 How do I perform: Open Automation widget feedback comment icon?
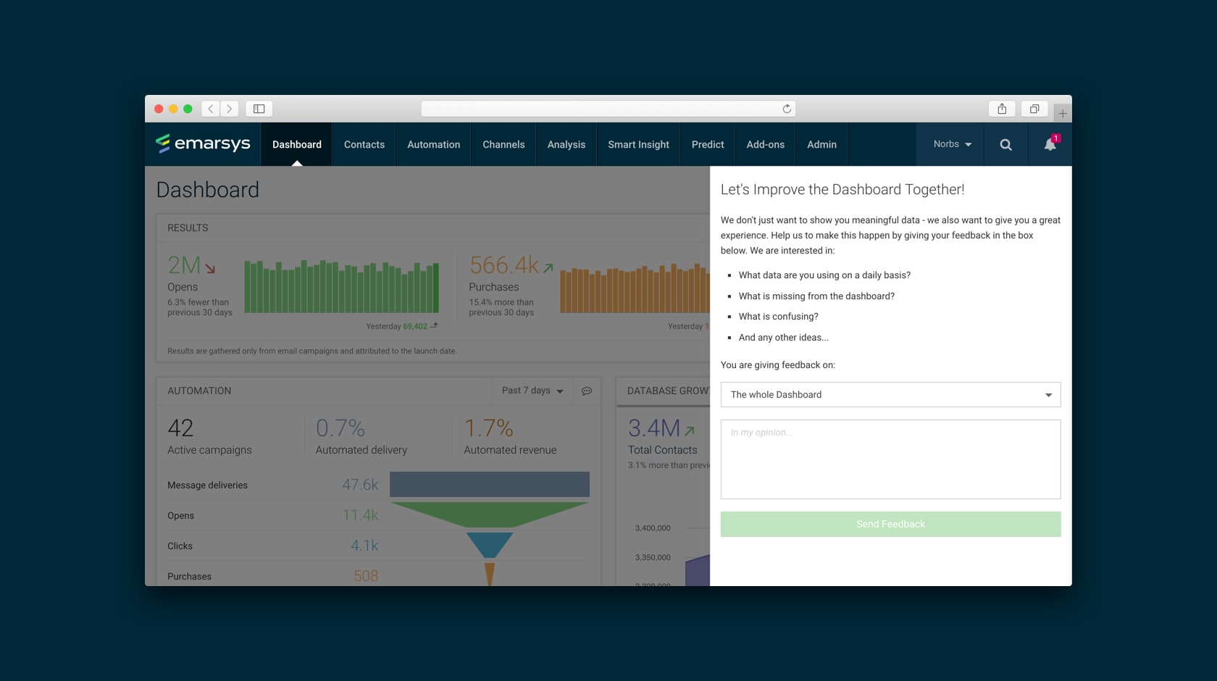point(587,391)
